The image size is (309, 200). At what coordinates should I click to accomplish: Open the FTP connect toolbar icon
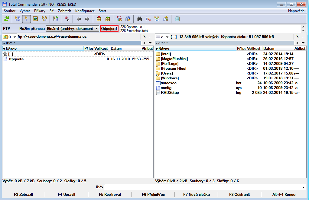point(119,19)
